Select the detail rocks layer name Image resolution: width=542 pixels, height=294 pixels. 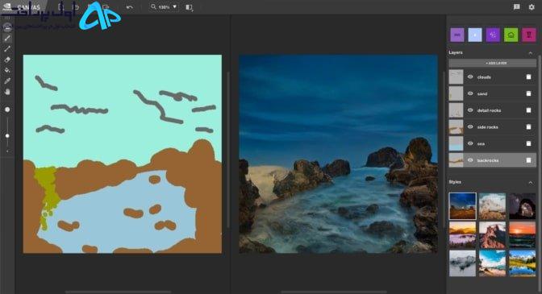pyautogui.click(x=489, y=110)
